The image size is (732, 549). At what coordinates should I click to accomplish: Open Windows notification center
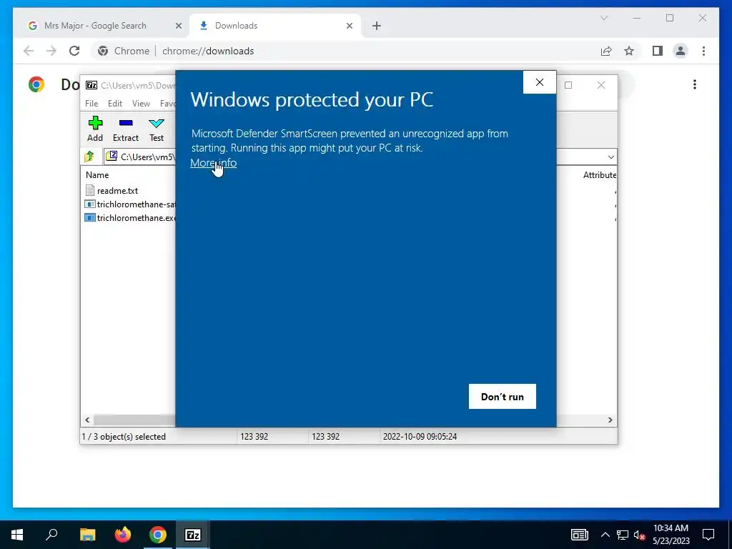(x=708, y=535)
